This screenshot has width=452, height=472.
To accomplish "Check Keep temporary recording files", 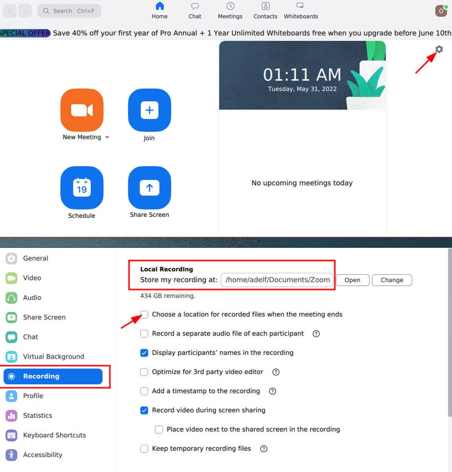I will click(x=144, y=449).
